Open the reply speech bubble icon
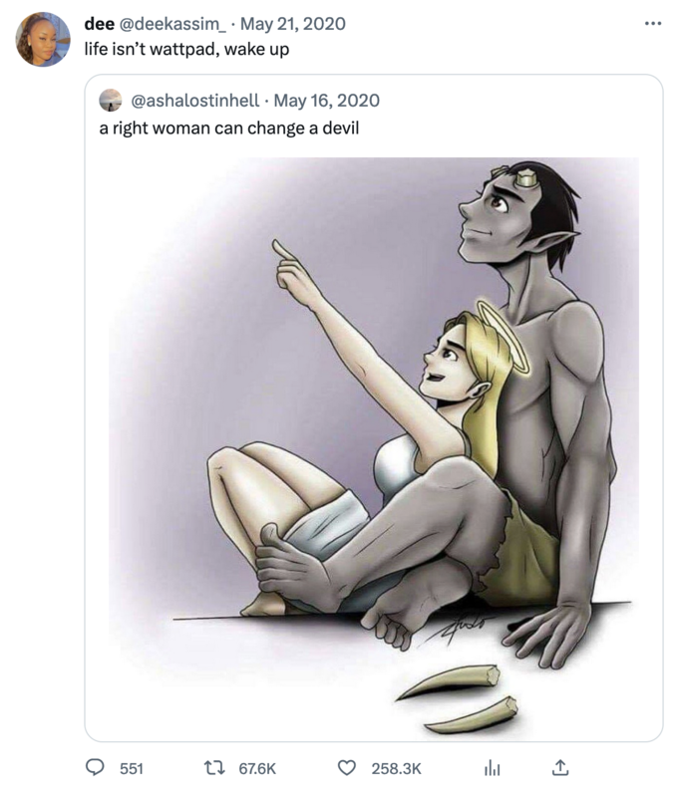The height and width of the screenshot is (790, 678). click(95, 768)
